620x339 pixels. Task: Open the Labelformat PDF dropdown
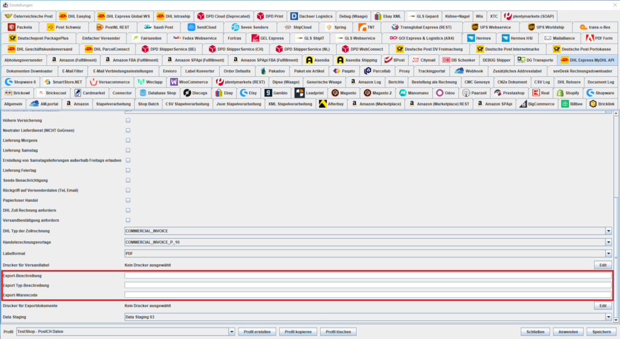608,253
